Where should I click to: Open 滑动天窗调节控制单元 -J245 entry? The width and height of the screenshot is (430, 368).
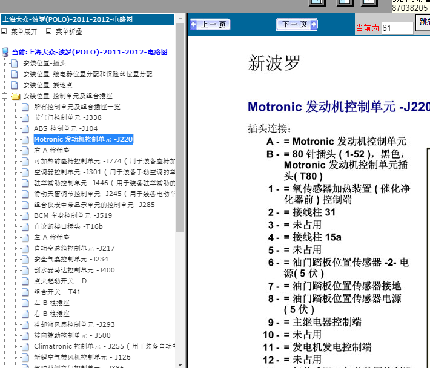pyautogui.click(x=105, y=194)
